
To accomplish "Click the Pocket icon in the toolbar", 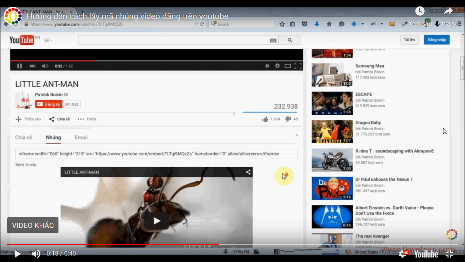I will click(305, 24).
